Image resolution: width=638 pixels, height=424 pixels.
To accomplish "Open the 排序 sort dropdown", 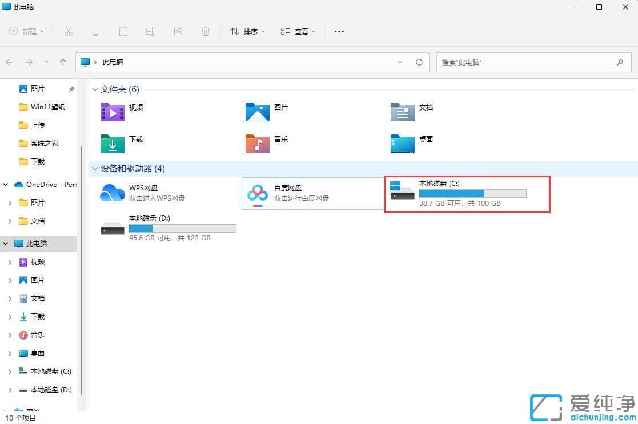I will pyautogui.click(x=247, y=32).
